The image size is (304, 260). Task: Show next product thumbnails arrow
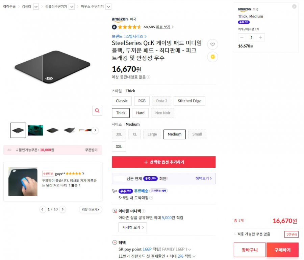click(95, 130)
